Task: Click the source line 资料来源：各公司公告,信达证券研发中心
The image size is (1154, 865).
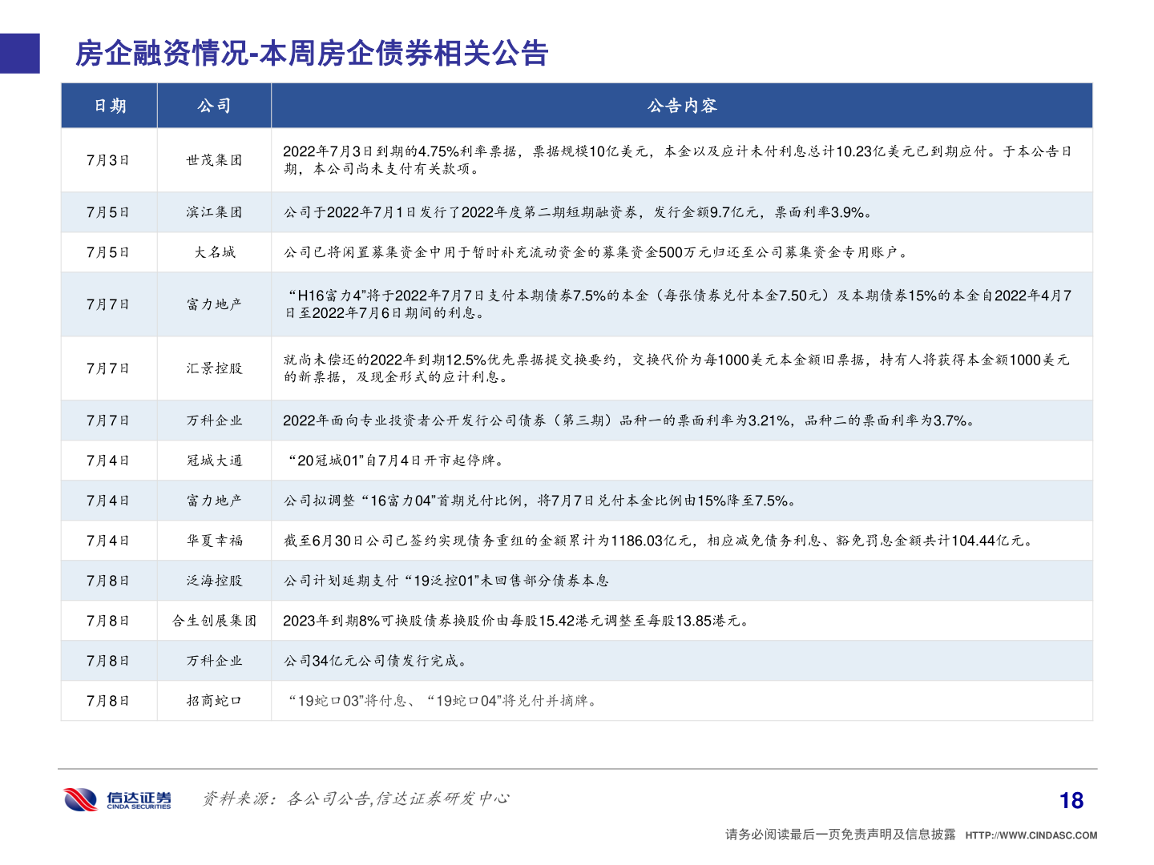Action: coord(356,799)
